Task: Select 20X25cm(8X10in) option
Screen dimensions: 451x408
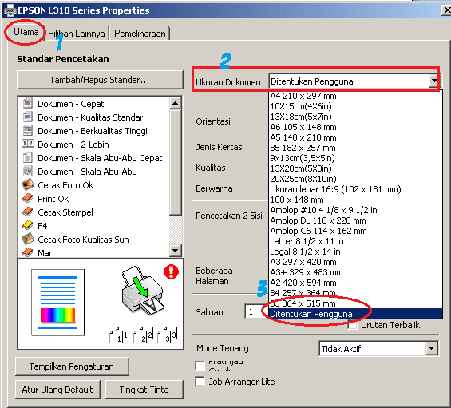Action: (355, 179)
